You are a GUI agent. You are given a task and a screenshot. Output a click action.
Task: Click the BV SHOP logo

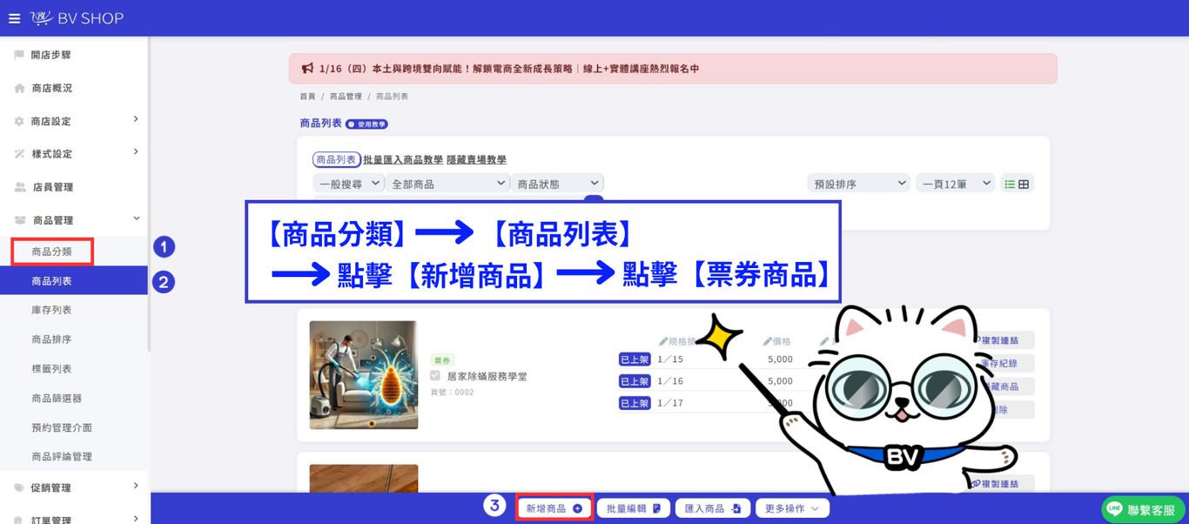(x=77, y=18)
